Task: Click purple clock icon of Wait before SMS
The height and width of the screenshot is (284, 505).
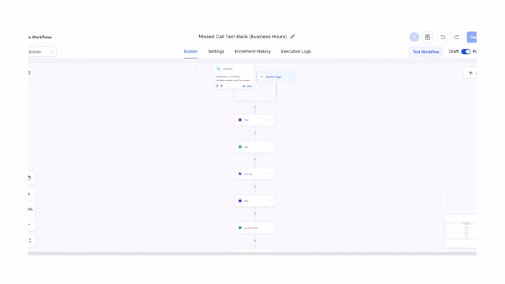Action: (240, 120)
